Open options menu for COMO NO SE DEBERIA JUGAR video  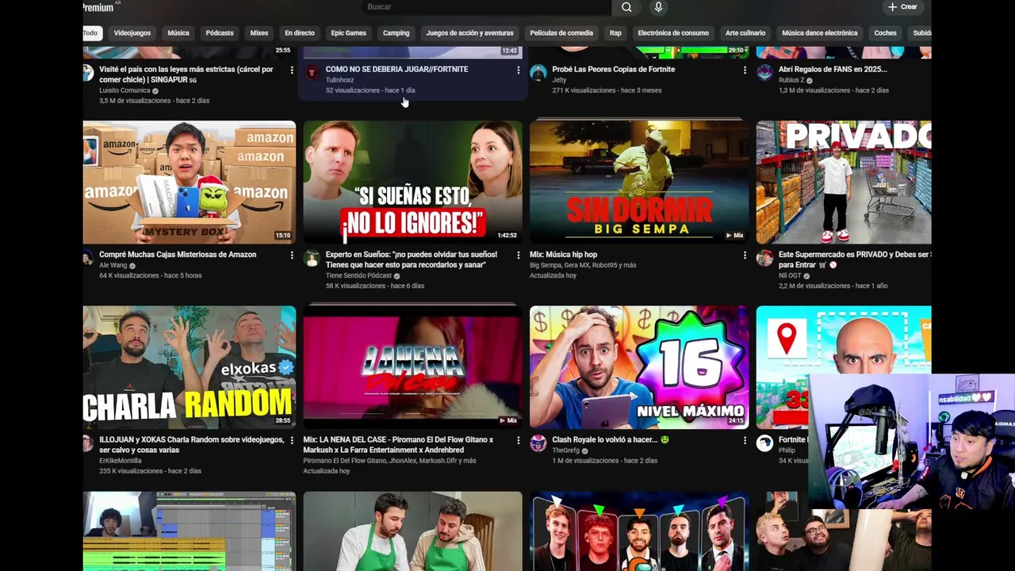click(519, 71)
